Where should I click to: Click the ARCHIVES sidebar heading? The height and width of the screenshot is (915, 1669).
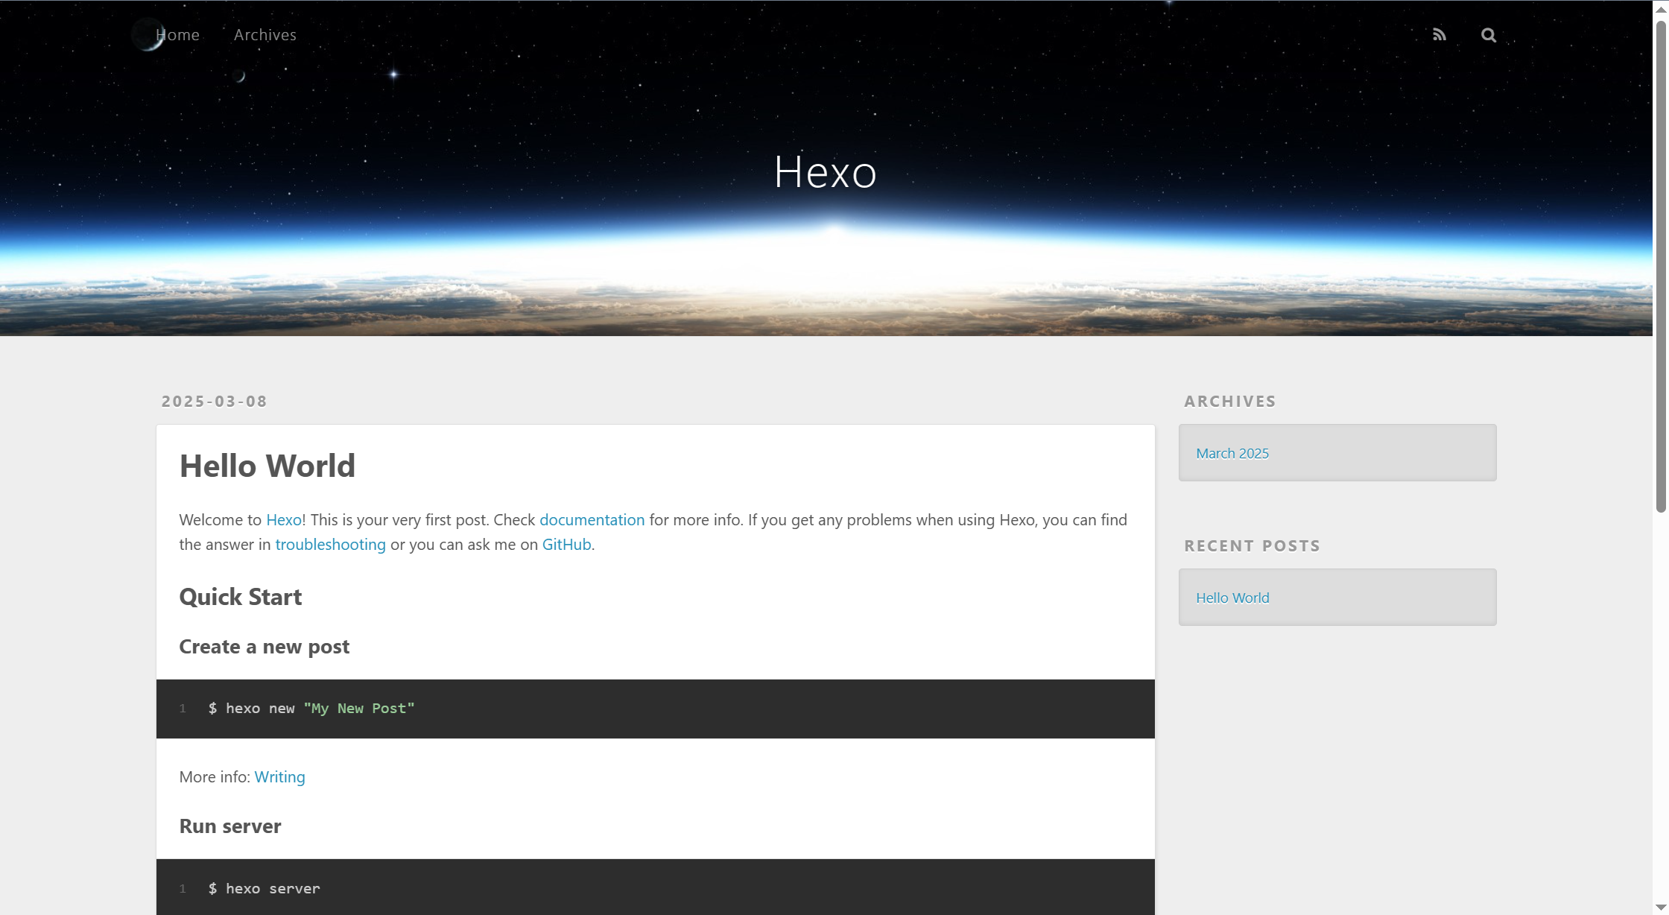tap(1229, 401)
